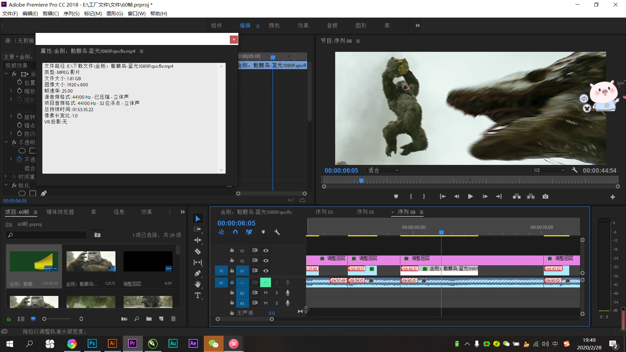Open the 文件(F) menu
This screenshot has height=352, width=626.
tap(10, 13)
